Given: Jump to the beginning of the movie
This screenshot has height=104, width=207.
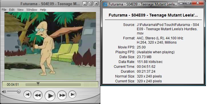Looking at the screenshot, I should [27, 94].
